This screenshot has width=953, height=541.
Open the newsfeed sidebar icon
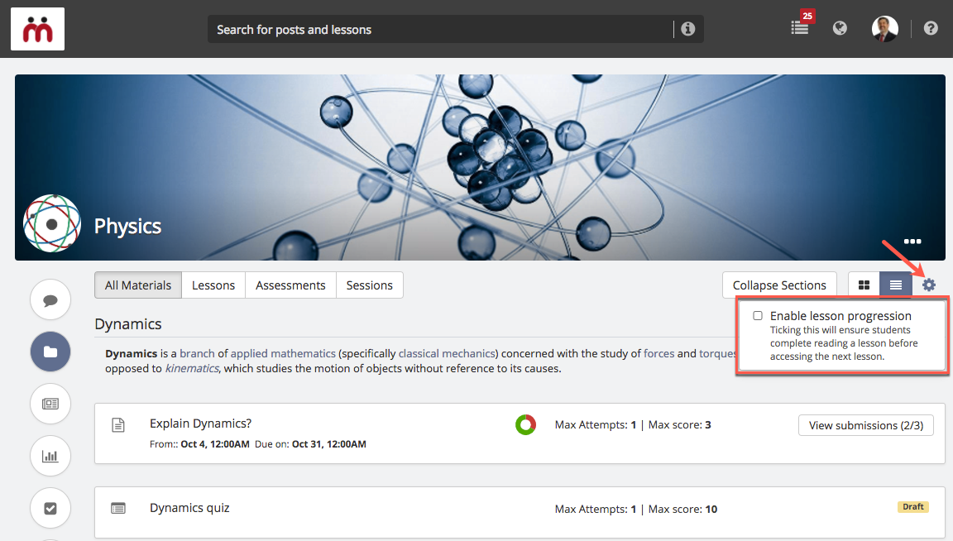(50, 404)
